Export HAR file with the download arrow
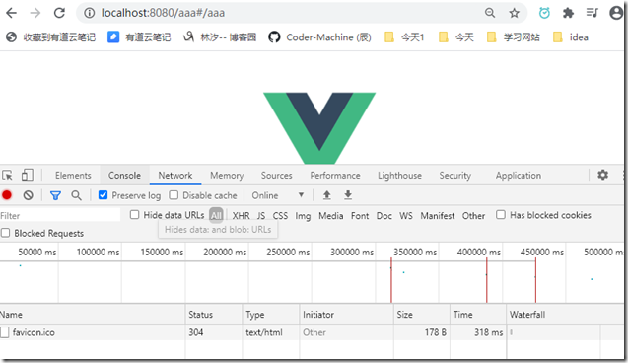628x363 pixels. [x=348, y=195]
